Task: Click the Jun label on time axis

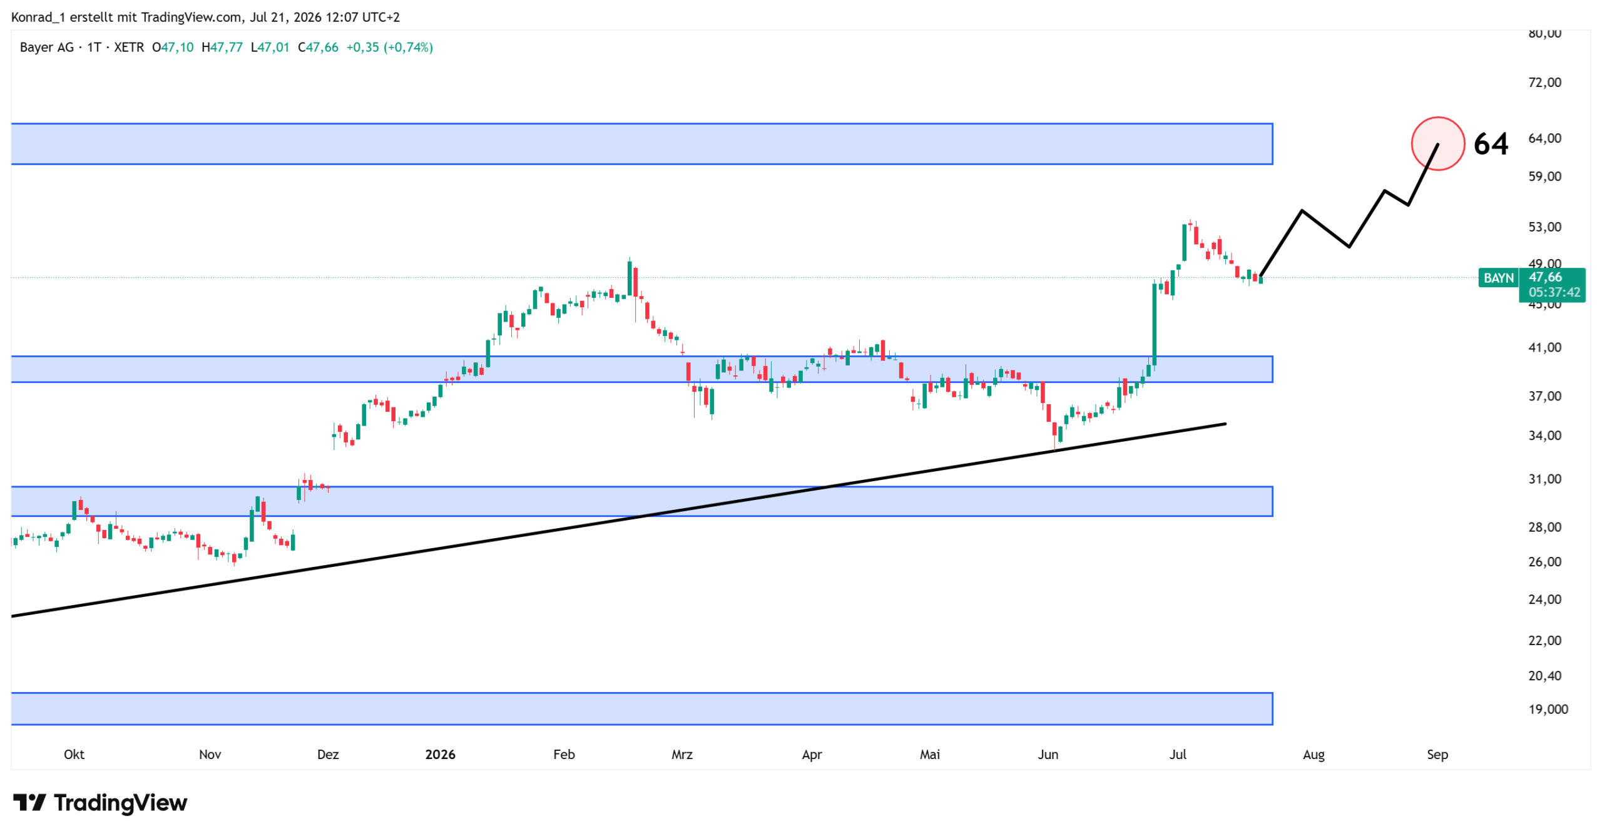Action: coord(1048,755)
